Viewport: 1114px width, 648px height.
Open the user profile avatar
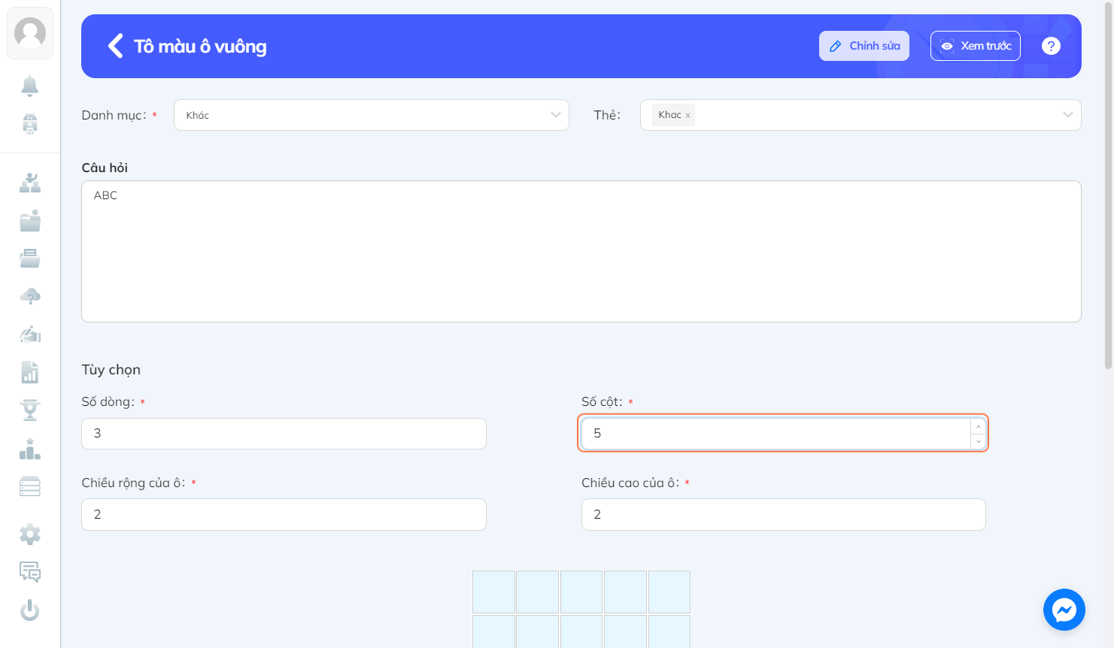(x=30, y=33)
